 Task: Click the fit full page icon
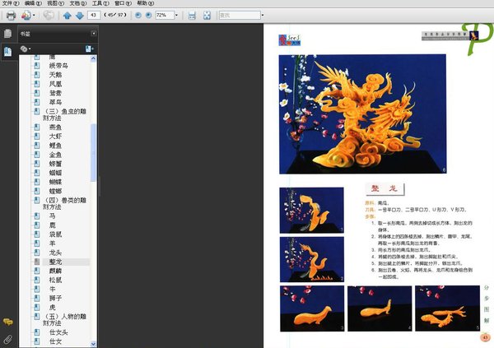tap(206, 15)
